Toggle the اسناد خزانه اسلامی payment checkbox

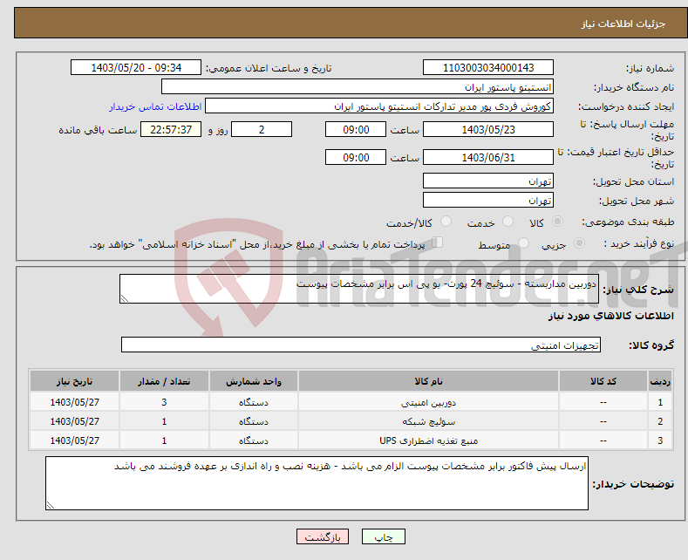[x=438, y=242]
